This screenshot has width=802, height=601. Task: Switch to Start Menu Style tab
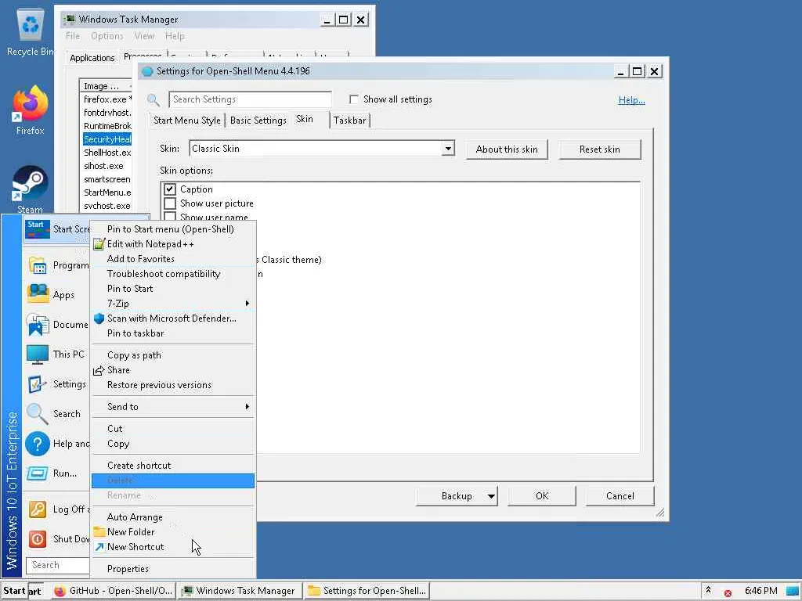[186, 121]
